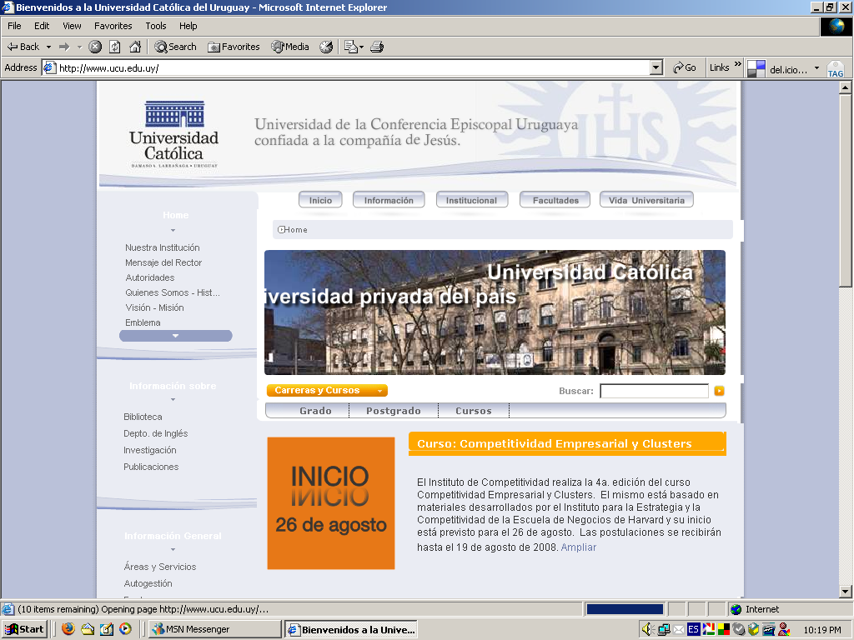
Task: Open the mail client quick launch icon
Action: [87, 629]
